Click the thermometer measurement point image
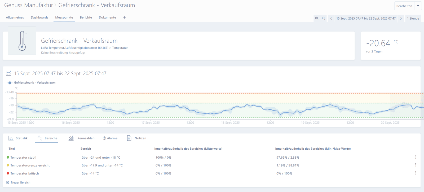 (22, 41)
